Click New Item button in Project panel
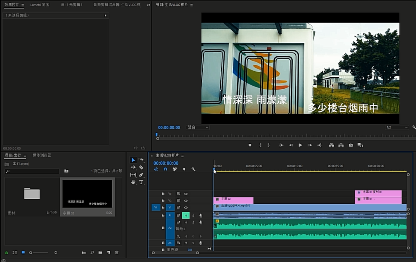Image resolution: width=416 pixels, height=262 pixels. coord(109,253)
